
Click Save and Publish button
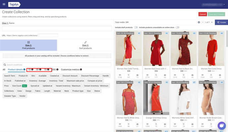point(216,14)
